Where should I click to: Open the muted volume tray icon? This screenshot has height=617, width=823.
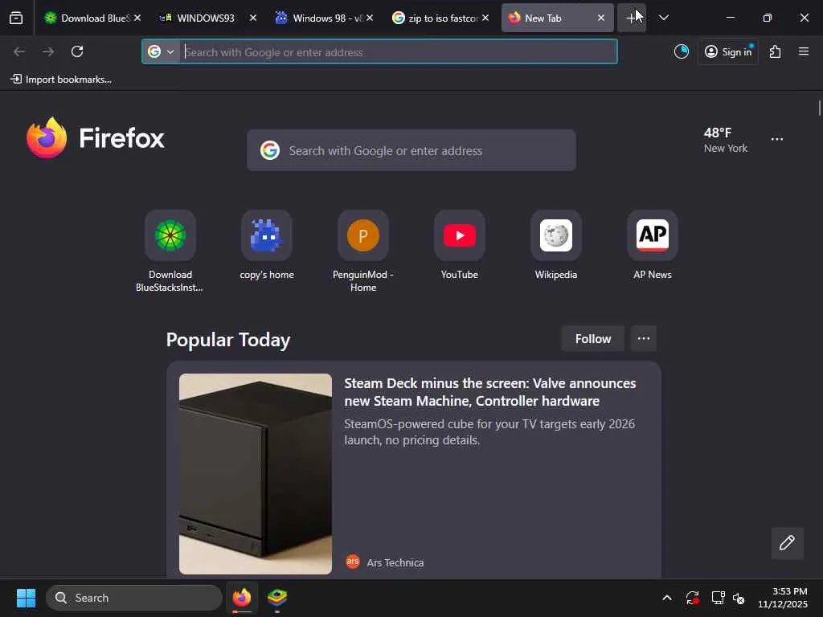click(739, 598)
